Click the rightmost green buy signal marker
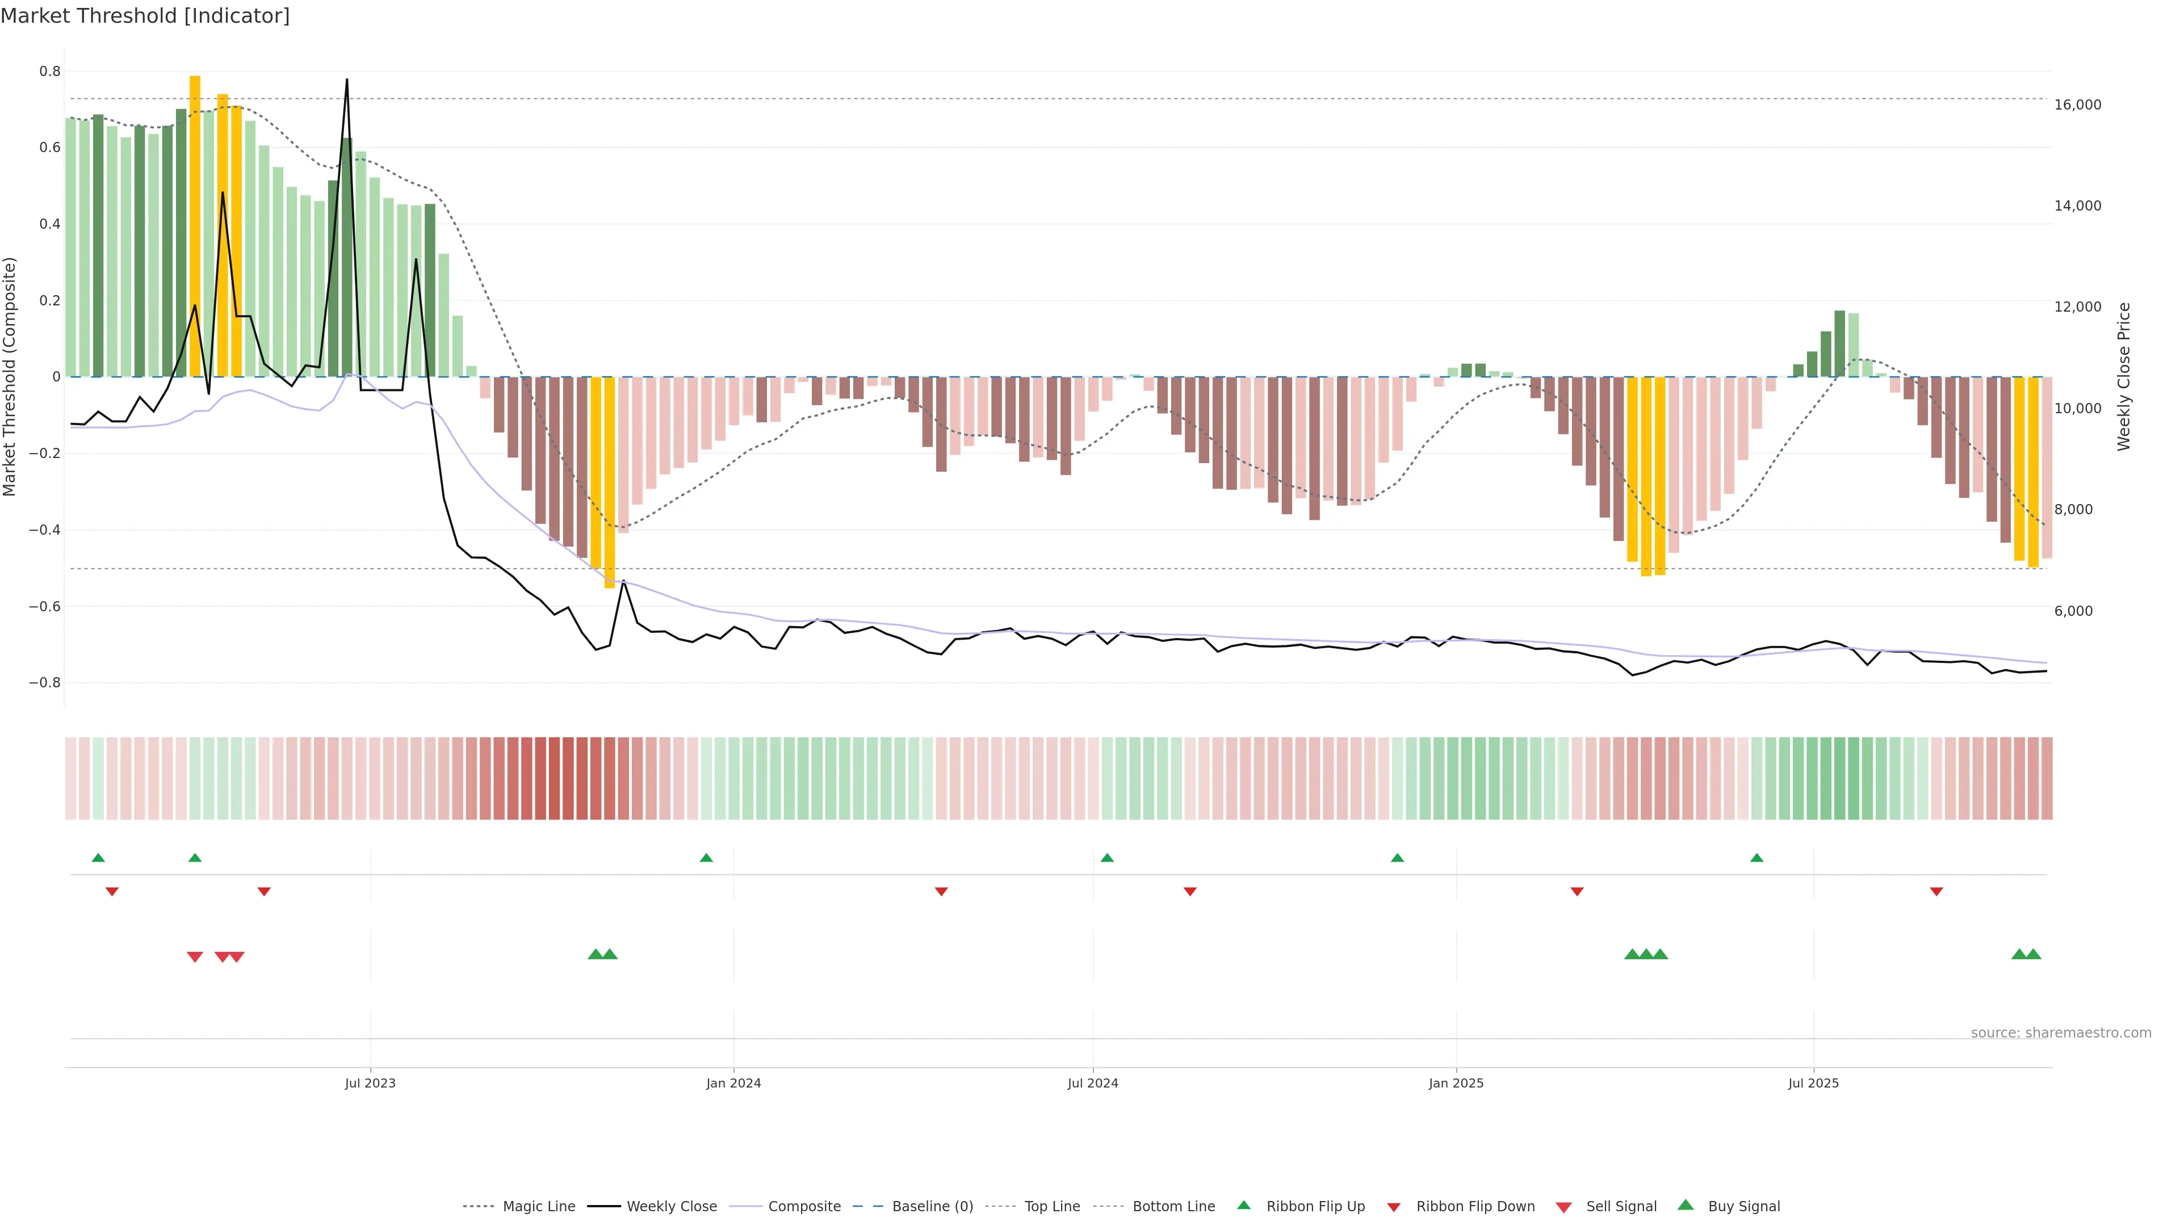 click(2034, 954)
